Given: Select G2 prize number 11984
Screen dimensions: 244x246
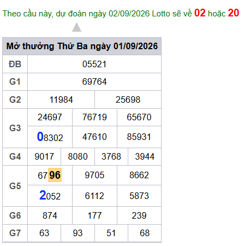Looking at the screenshot, I should (61, 99).
